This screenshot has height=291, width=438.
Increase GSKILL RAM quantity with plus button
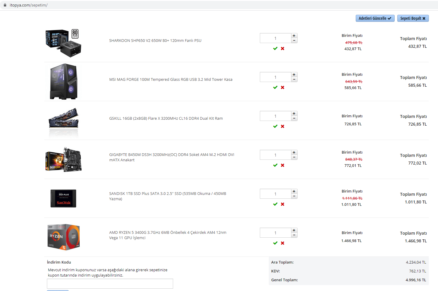coord(294,114)
